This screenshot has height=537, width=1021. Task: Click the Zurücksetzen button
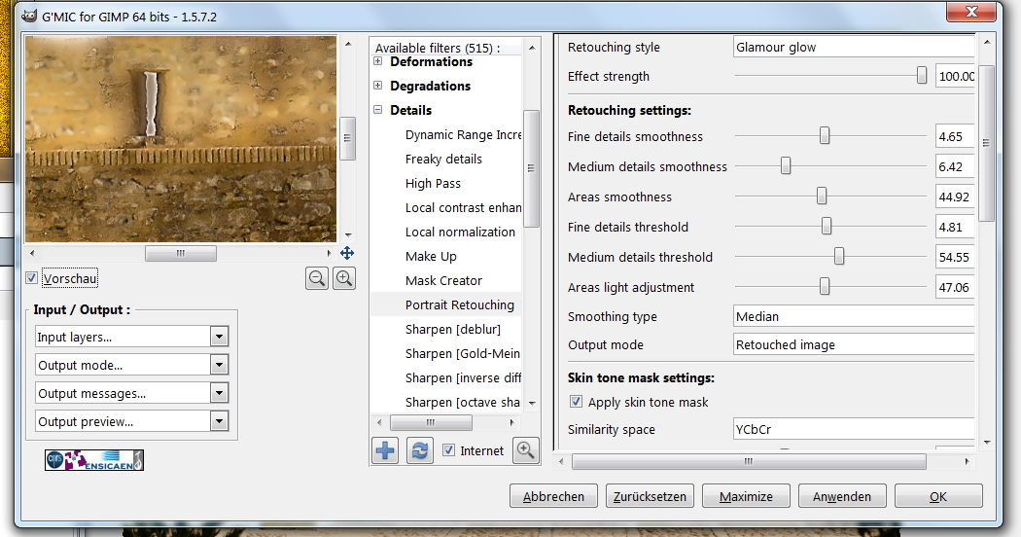(650, 496)
